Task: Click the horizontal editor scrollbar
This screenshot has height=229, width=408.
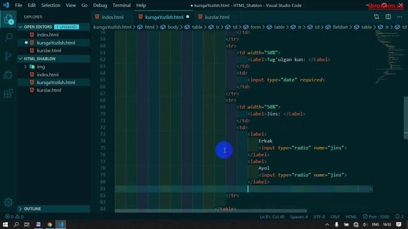Action: coord(211,211)
